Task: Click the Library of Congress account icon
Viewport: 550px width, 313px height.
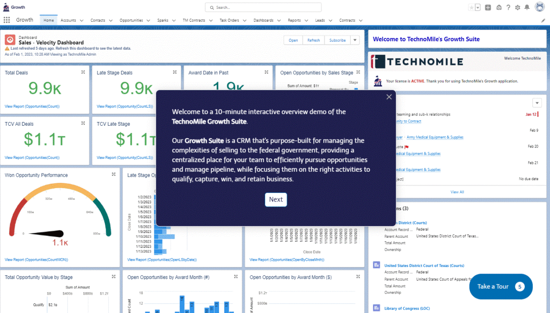Action: click(x=377, y=308)
